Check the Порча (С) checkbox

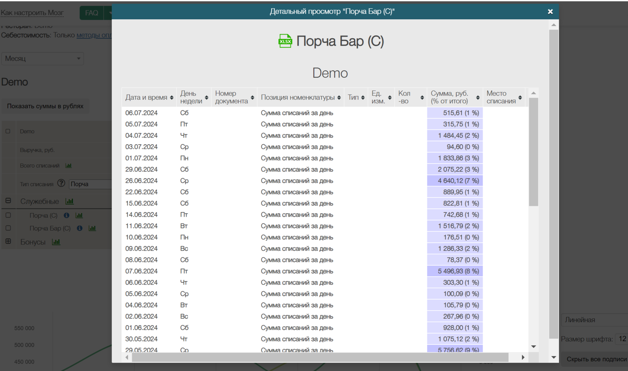coord(8,215)
